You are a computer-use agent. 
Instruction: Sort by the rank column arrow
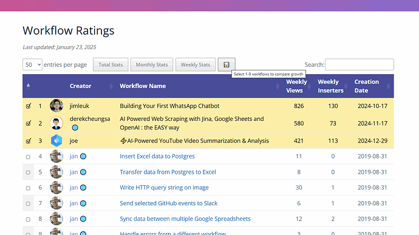pos(29,86)
